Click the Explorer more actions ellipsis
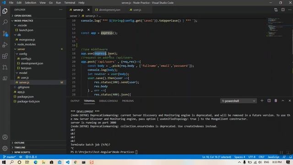 61,10
